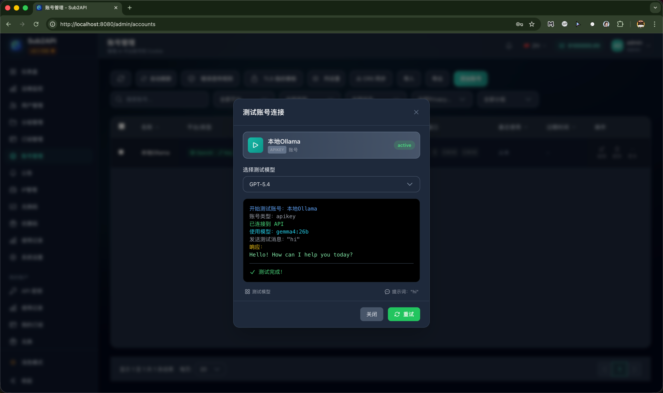Open a new browser tab
The height and width of the screenshot is (393, 663).
[x=129, y=8]
